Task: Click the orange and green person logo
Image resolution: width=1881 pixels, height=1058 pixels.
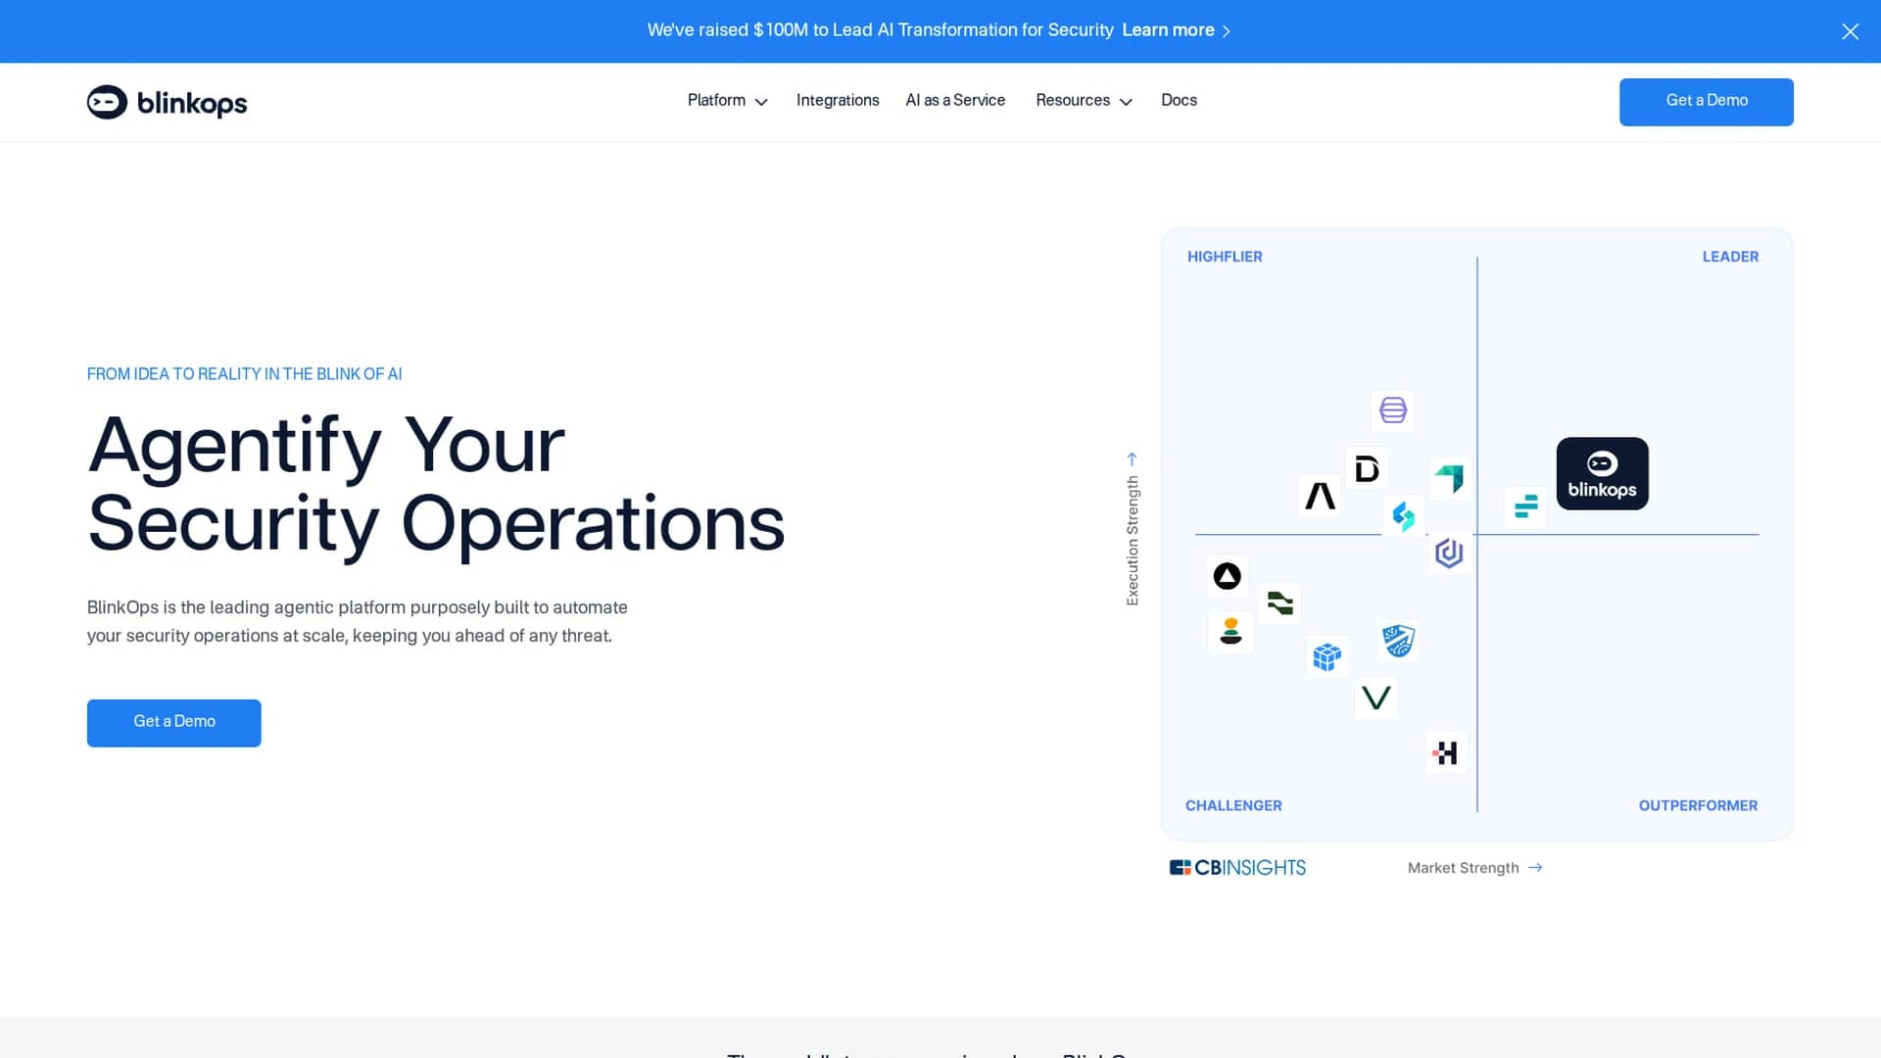Action: (1230, 632)
